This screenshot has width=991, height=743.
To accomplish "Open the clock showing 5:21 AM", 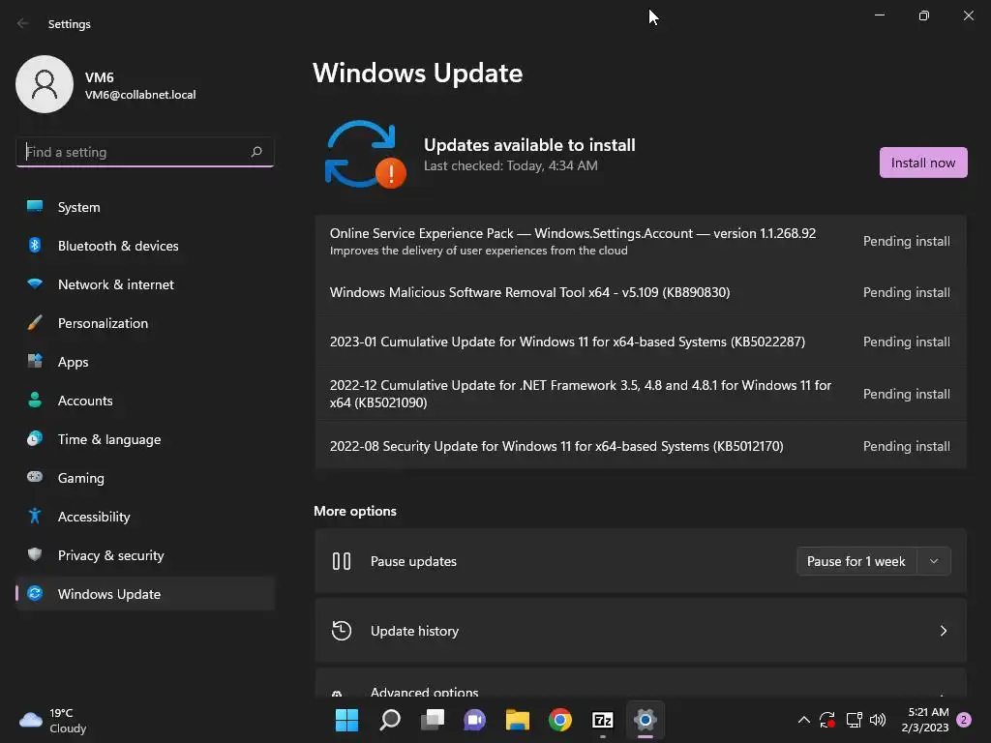I will (925, 720).
